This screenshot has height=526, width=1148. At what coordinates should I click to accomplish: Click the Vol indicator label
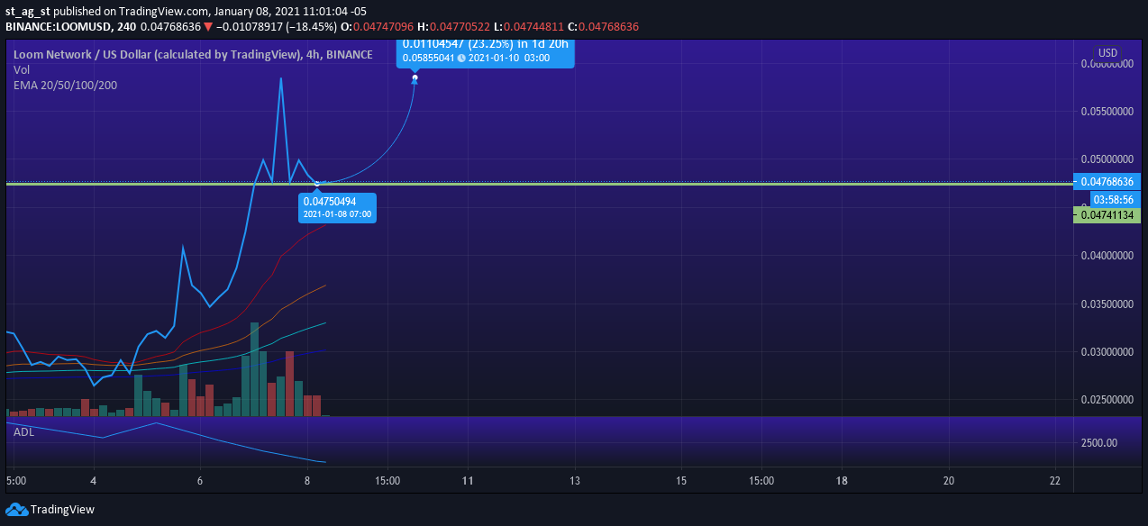[x=22, y=69]
